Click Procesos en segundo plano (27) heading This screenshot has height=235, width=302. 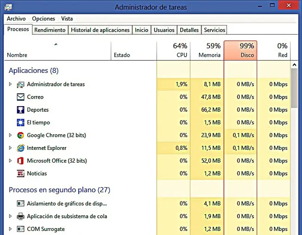click(x=60, y=190)
